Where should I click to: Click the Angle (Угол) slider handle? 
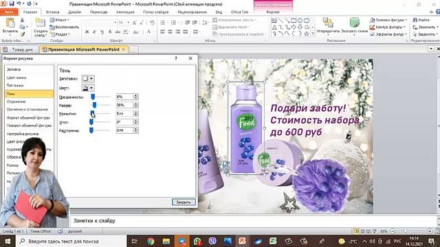91,122
